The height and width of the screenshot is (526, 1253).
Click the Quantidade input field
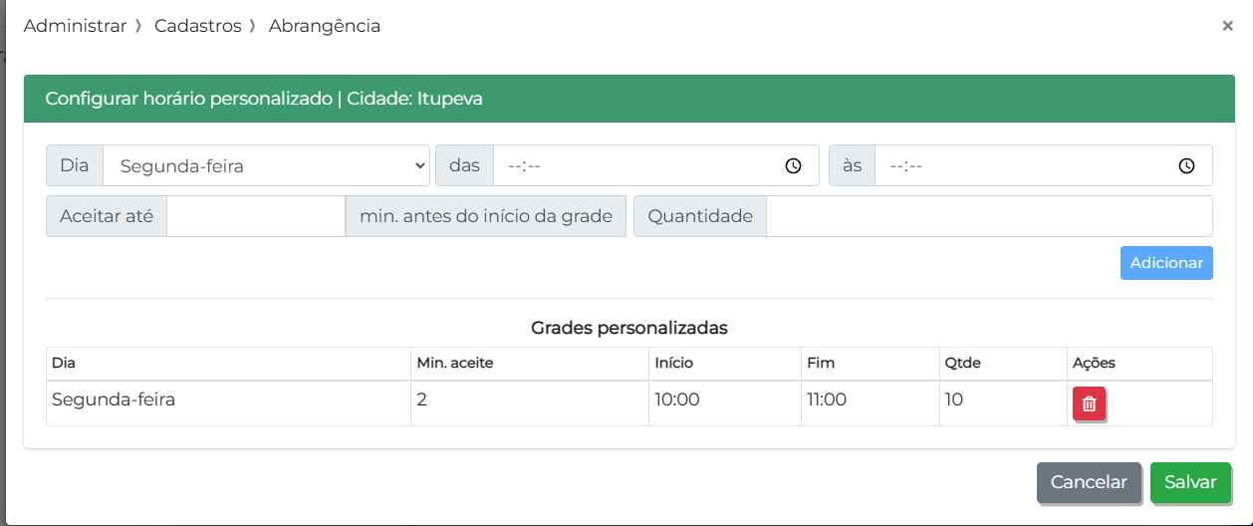point(988,216)
